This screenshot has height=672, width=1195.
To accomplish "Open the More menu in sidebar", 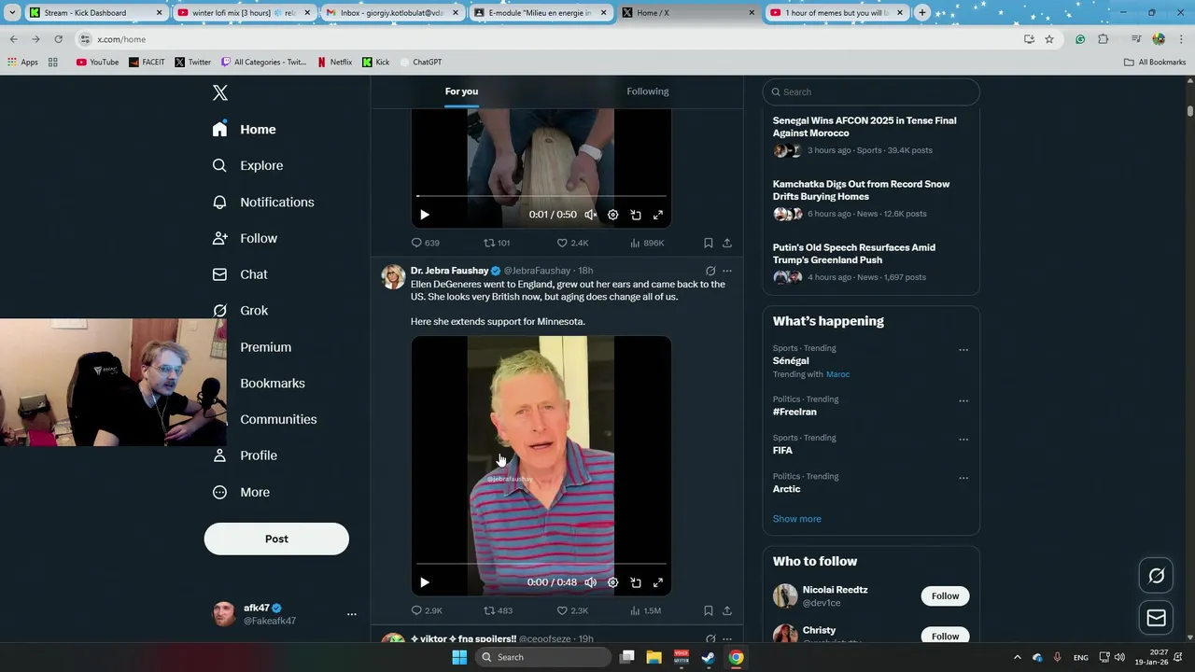I will 241,492.
